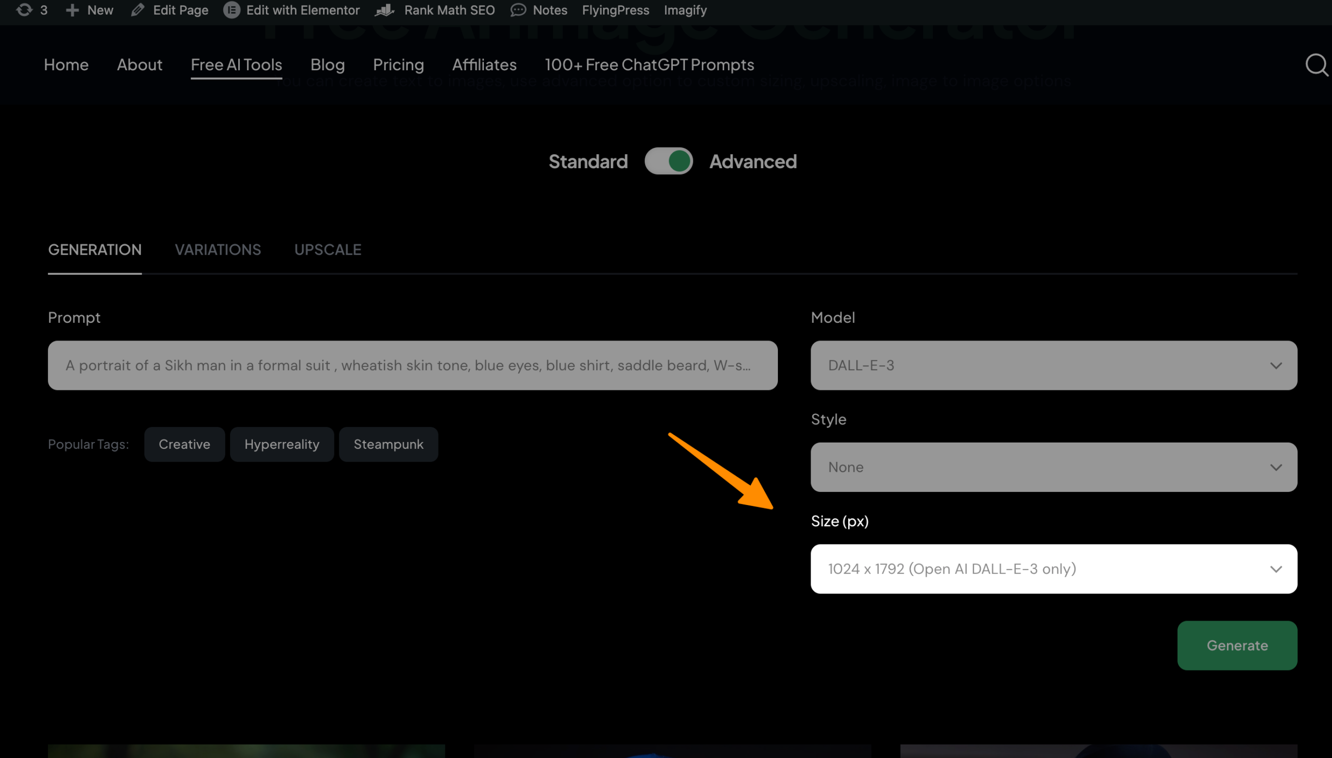Viewport: 1332px width, 758px height.
Task: Click the Prompt text field
Action: tap(412, 365)
